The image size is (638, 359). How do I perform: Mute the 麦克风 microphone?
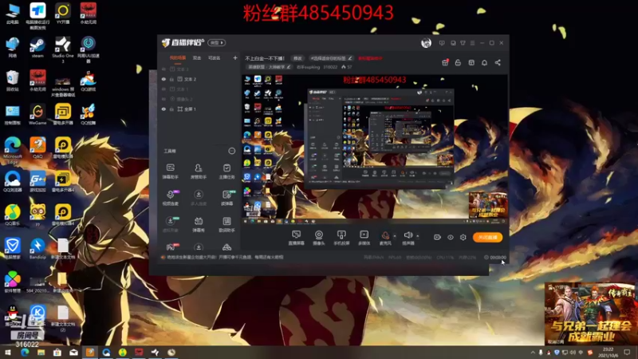tap(385, 237)
